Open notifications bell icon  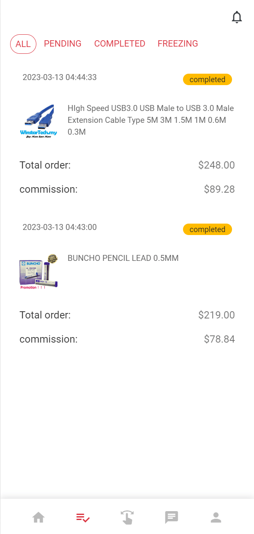pyautogui.click(x=237, y=17)
